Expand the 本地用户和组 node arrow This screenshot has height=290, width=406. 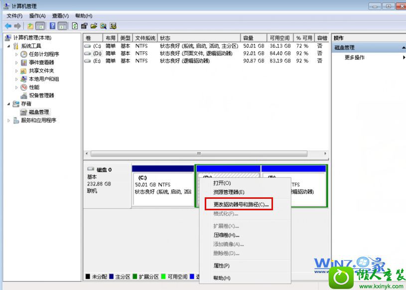[x=16, y=79]
